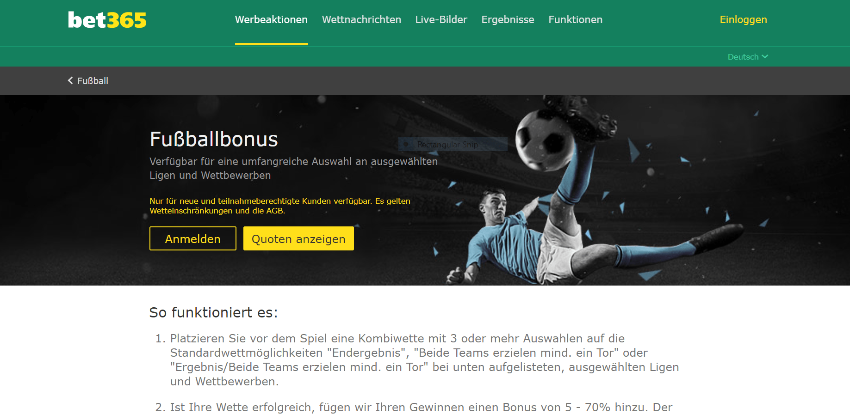The width and height of the screenshot is (850, 414).
Task: Go back to Fußball page
Action: pyautogui.click(x=93, y=81)
